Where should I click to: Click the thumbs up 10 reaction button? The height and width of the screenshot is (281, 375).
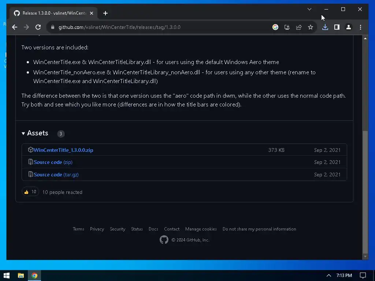tap(30, 192)
